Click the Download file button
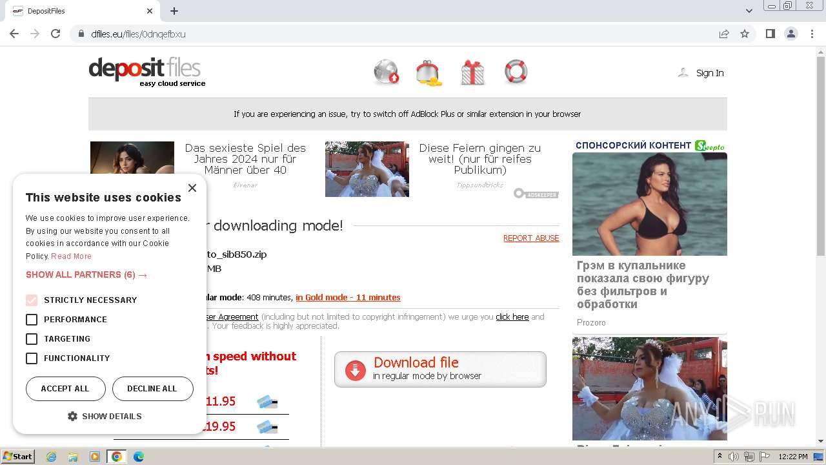826x465 pixels. coord(440,369)
